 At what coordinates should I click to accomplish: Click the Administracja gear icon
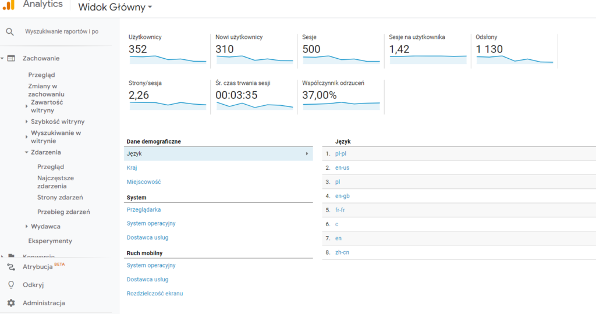(11, 303)
